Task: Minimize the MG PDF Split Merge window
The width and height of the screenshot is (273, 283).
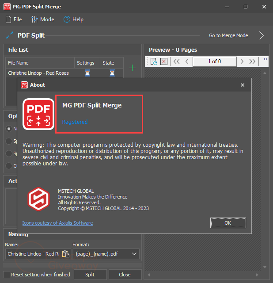Action: click(227, 7)
